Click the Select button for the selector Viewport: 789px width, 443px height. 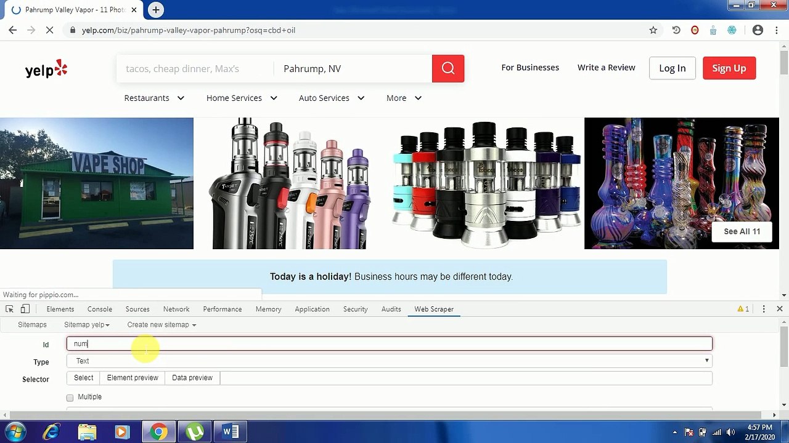[84, 378]
